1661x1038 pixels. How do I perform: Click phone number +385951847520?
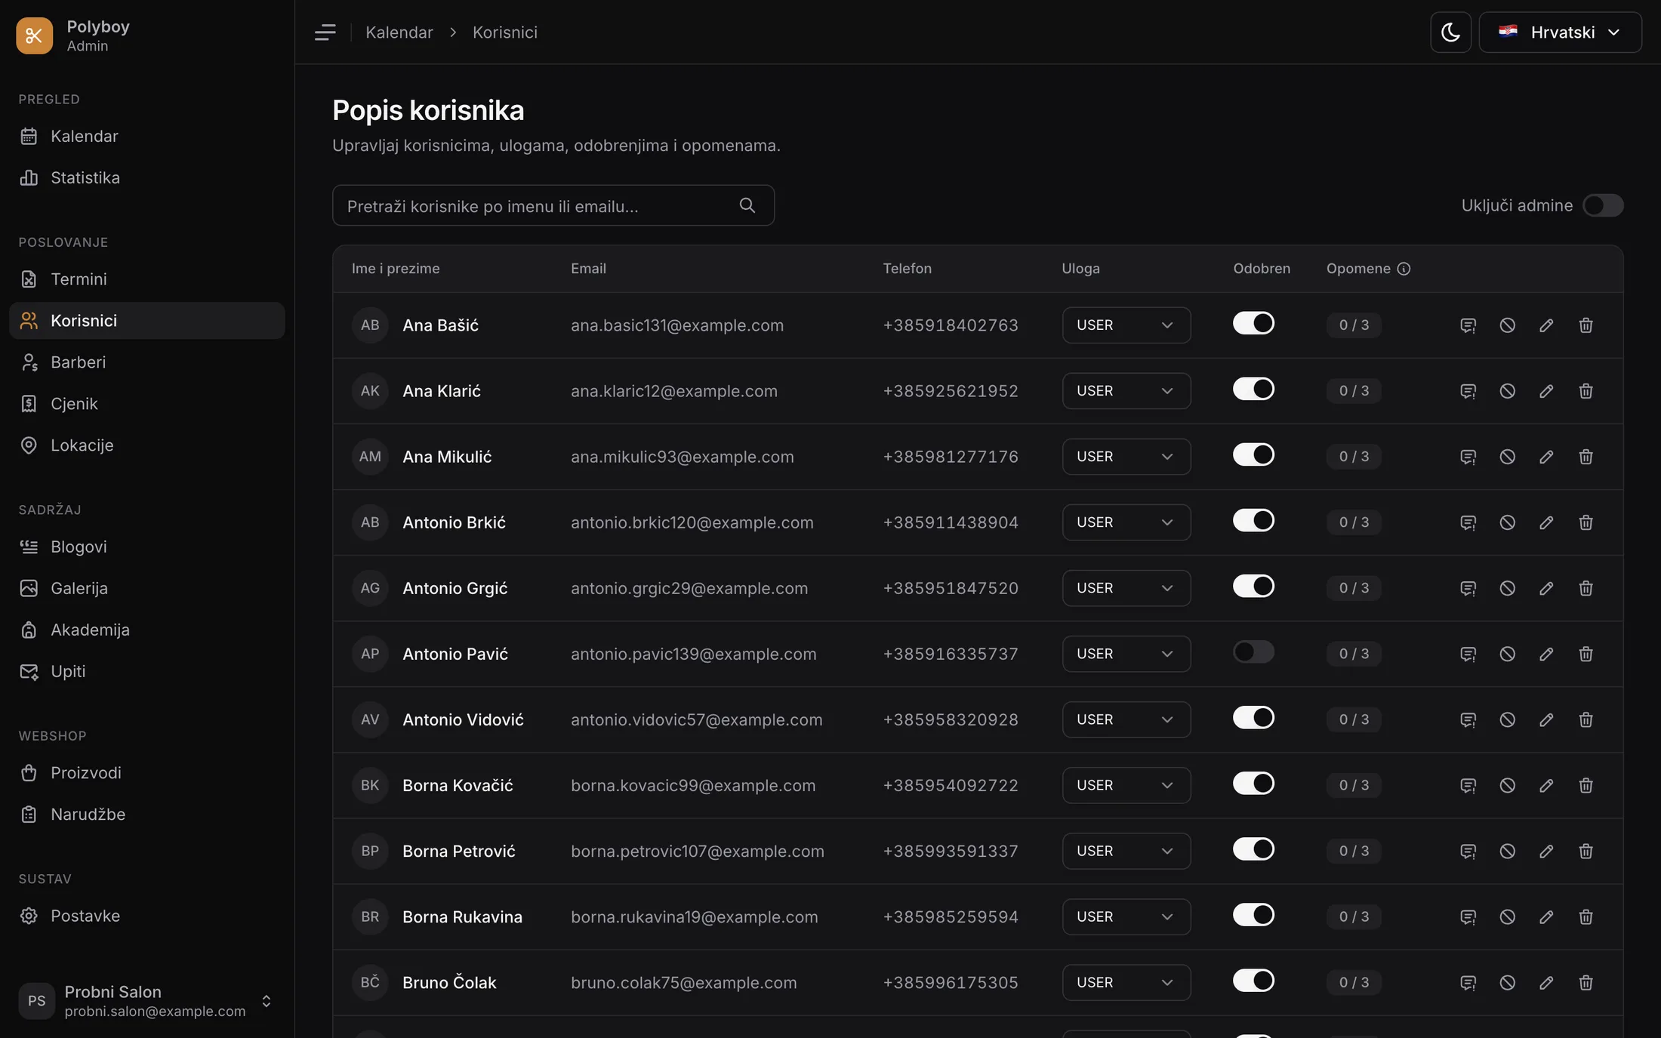[x=951, y=588]
